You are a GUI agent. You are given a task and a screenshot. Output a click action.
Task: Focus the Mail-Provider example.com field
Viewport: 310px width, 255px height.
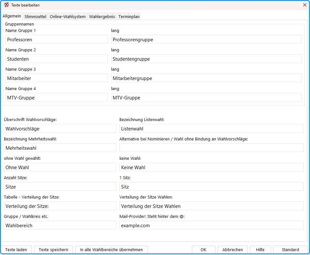coord(211,225)
